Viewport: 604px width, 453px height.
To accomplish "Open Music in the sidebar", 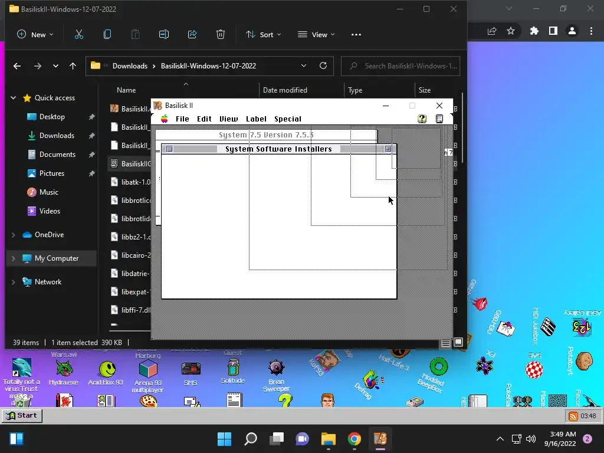I will coord(48,192).
